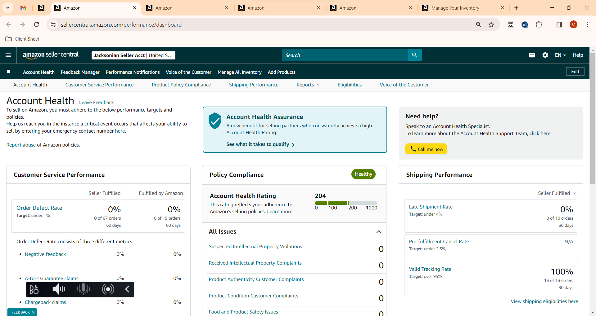Open a new browser tab
Viewport: 596px width, 316px height.
click(517, 8)
